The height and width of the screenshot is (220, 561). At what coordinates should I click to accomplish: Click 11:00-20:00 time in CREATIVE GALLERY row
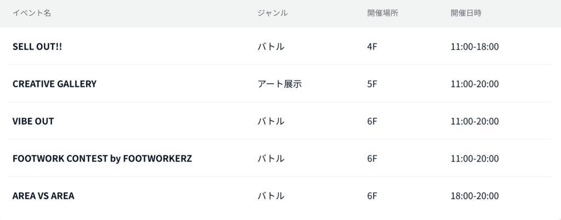coord(474,84)
